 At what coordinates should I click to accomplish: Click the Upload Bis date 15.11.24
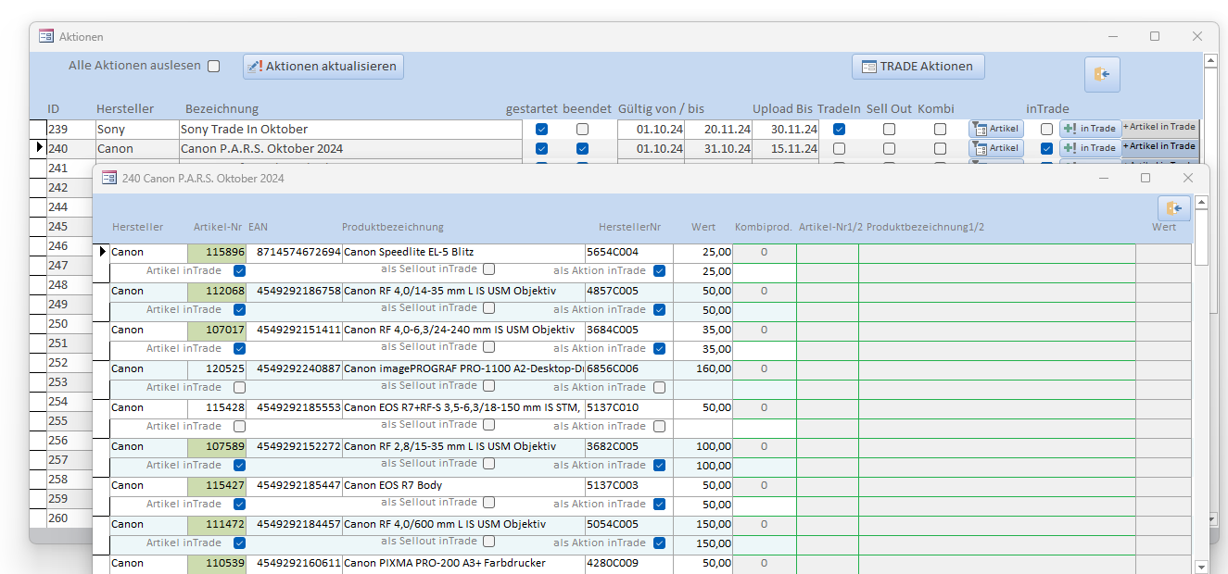point(786,149)
